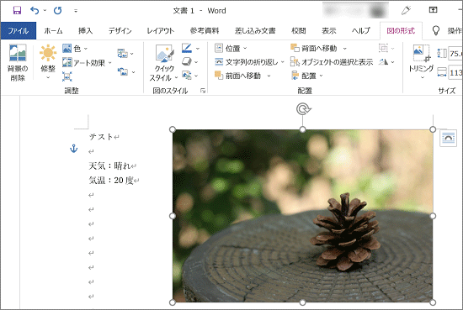Switch to the デザイン tab
Image resolution: width=463 pixels, height=310 pixels.
tap(120, 30)
